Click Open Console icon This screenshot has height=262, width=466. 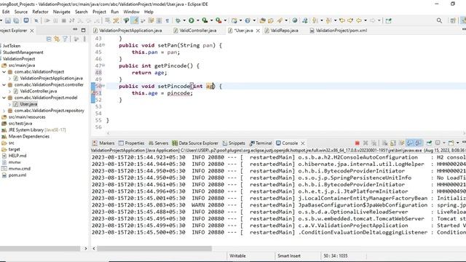pos(451,143)
